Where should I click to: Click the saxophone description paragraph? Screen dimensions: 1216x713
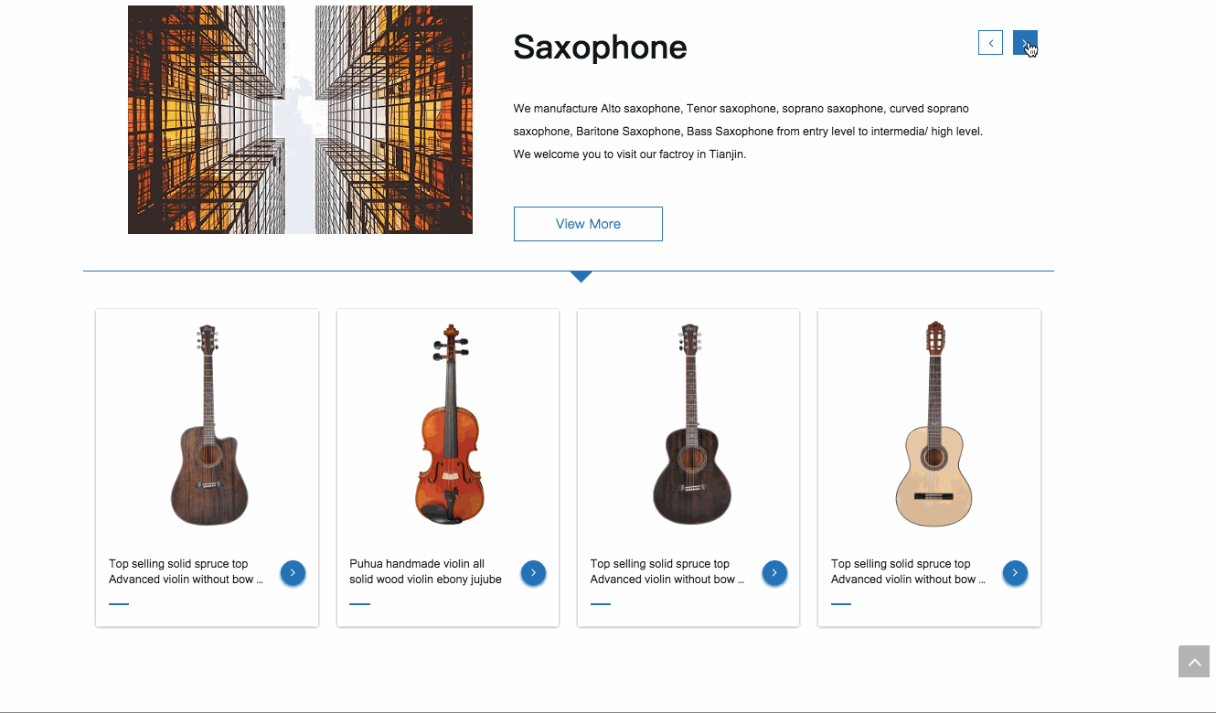(747, 132)
